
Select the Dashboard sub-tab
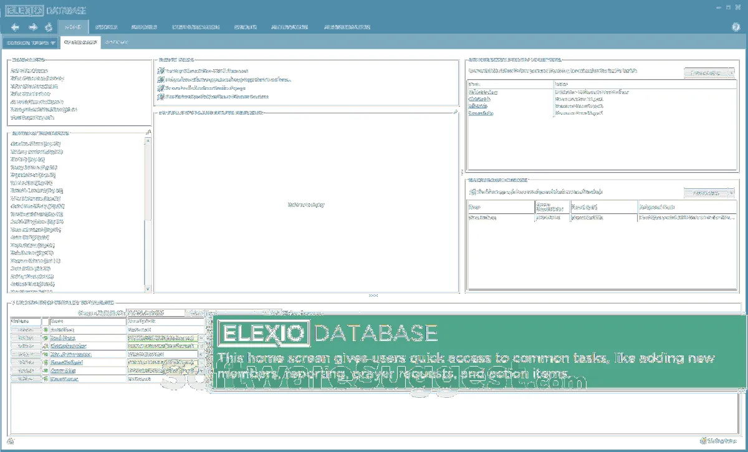(80, 42)
